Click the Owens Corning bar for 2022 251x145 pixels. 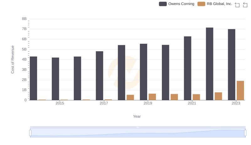click(210, 64)
